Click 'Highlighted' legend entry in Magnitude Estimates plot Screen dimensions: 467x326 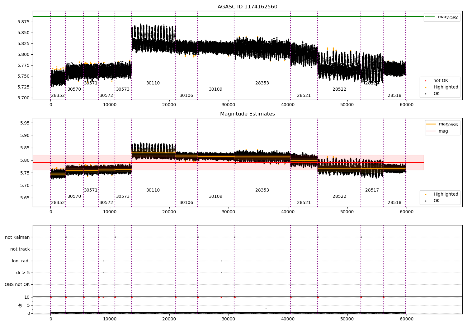point(442,194)
